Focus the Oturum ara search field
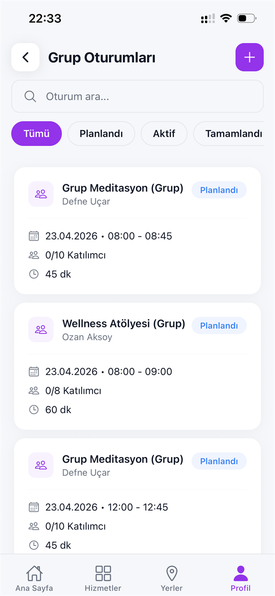 coord(137,96)
